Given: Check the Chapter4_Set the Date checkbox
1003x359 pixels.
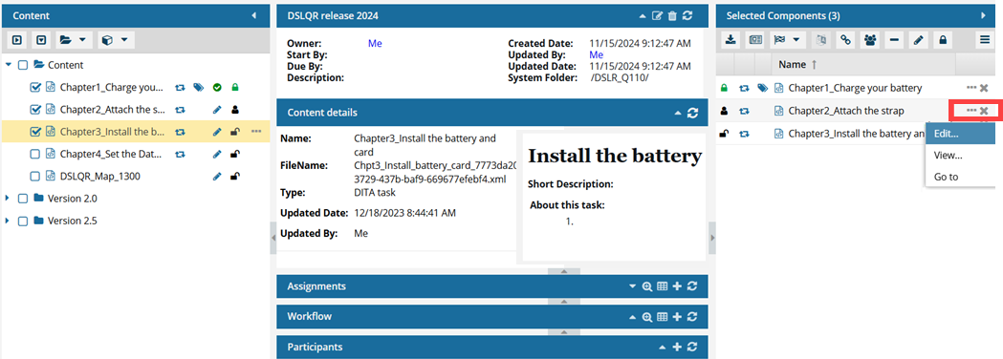Looking at the screenshot, I should [35, 154].
